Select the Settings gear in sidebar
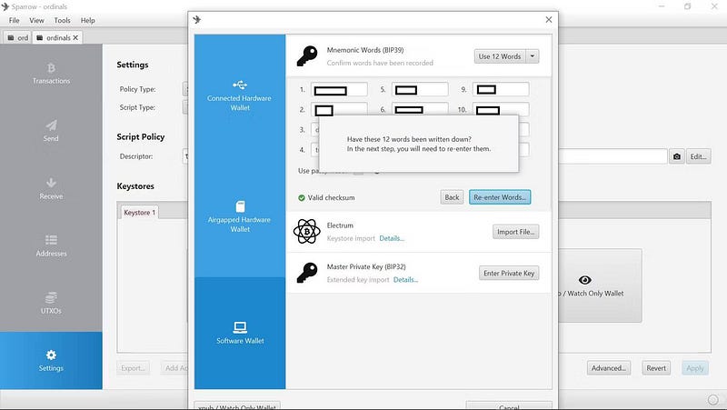 pyautogui.click(x=51, y=360)
